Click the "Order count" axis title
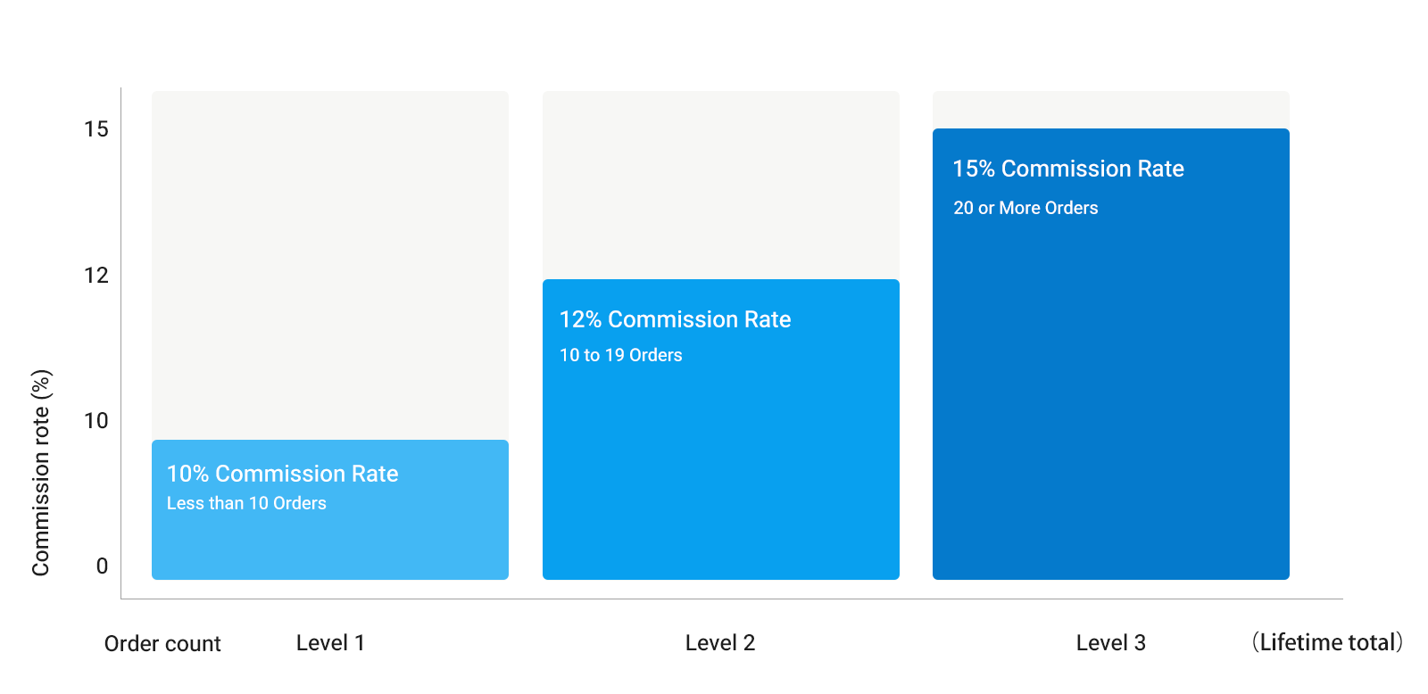Image resolution: width=1428 pixels, height=694 pixels. coord(162,643)
